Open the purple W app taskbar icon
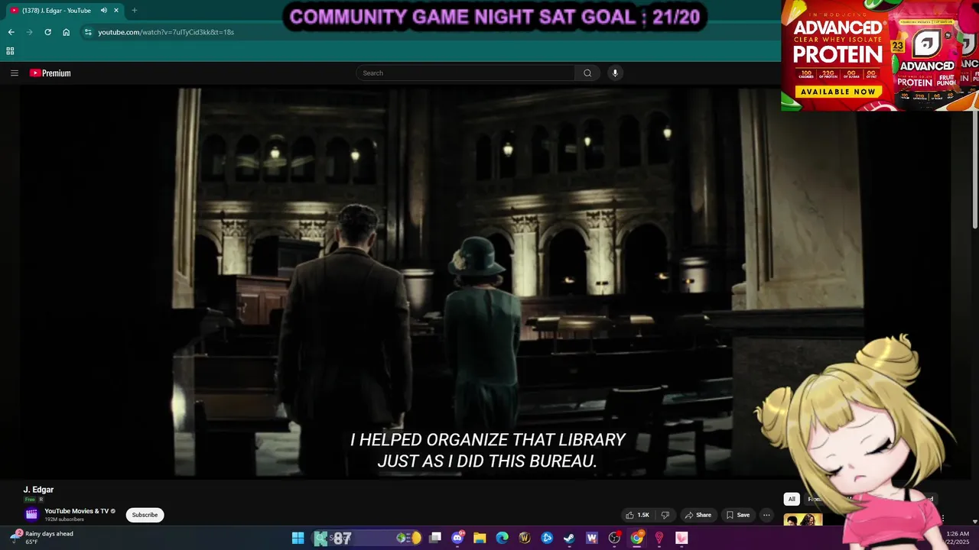 click(x=592, y=539)
